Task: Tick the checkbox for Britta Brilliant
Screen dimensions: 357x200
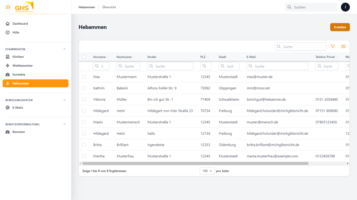Action: pos(84,145)
